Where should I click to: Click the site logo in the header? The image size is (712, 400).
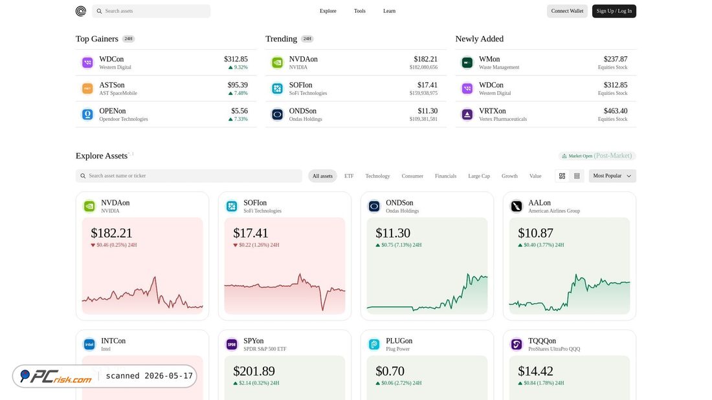(81, 11)
